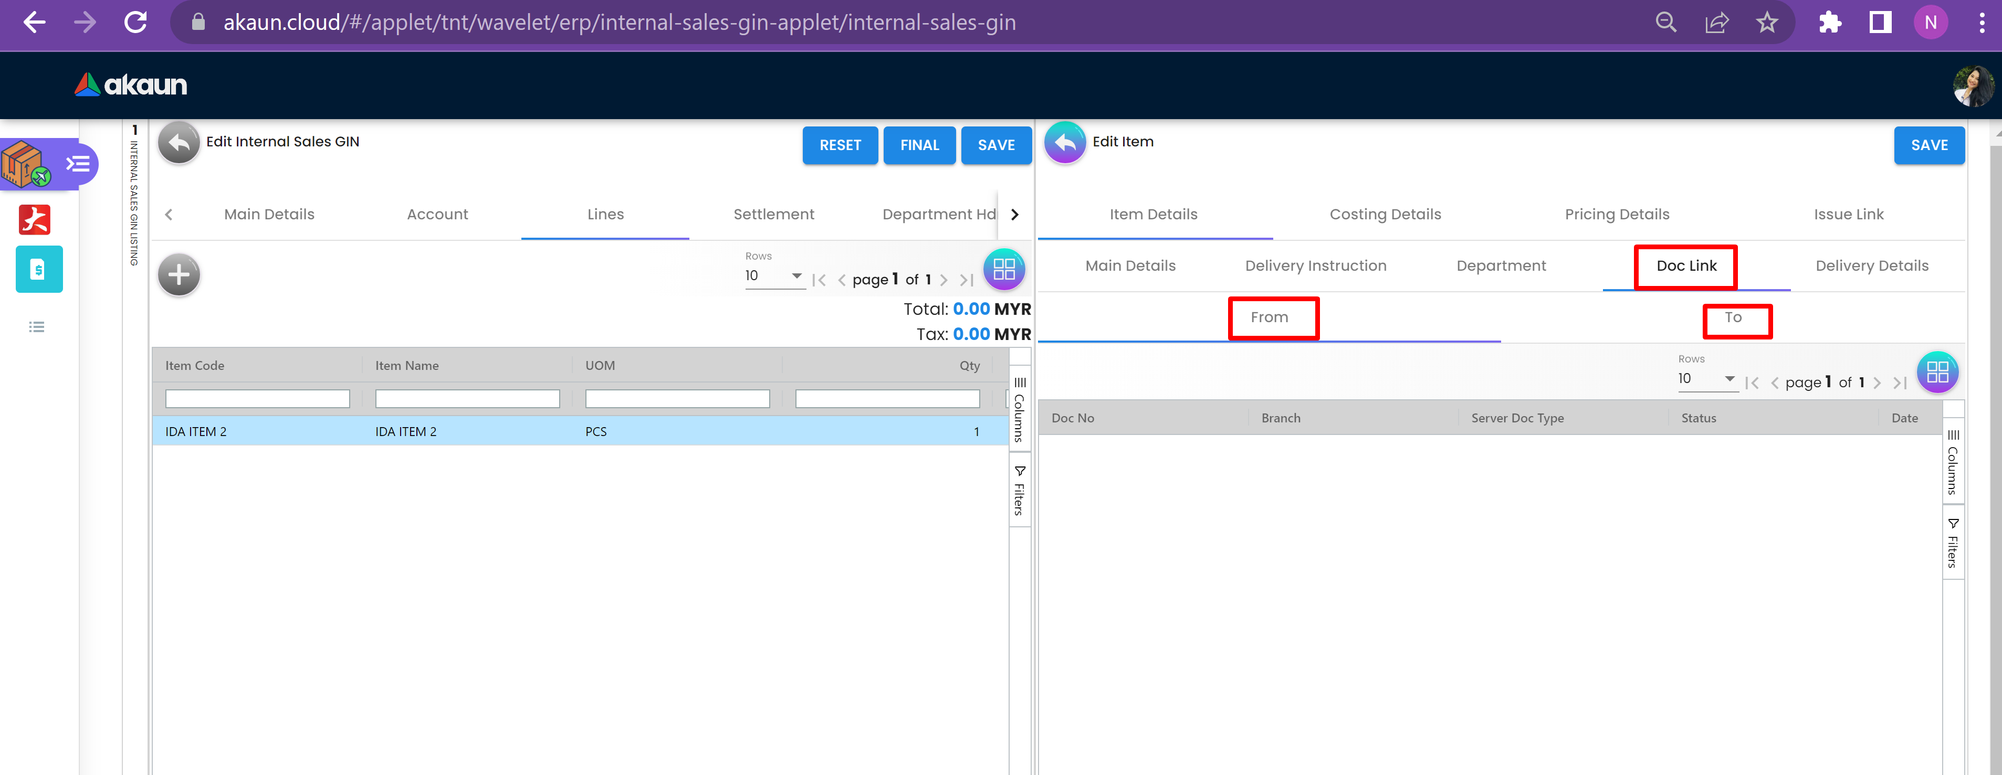Select the To sub-tab under Doc Link
Viewport: 2002px width, 775px height.
pyautogui.click(x=1732, y=317)
